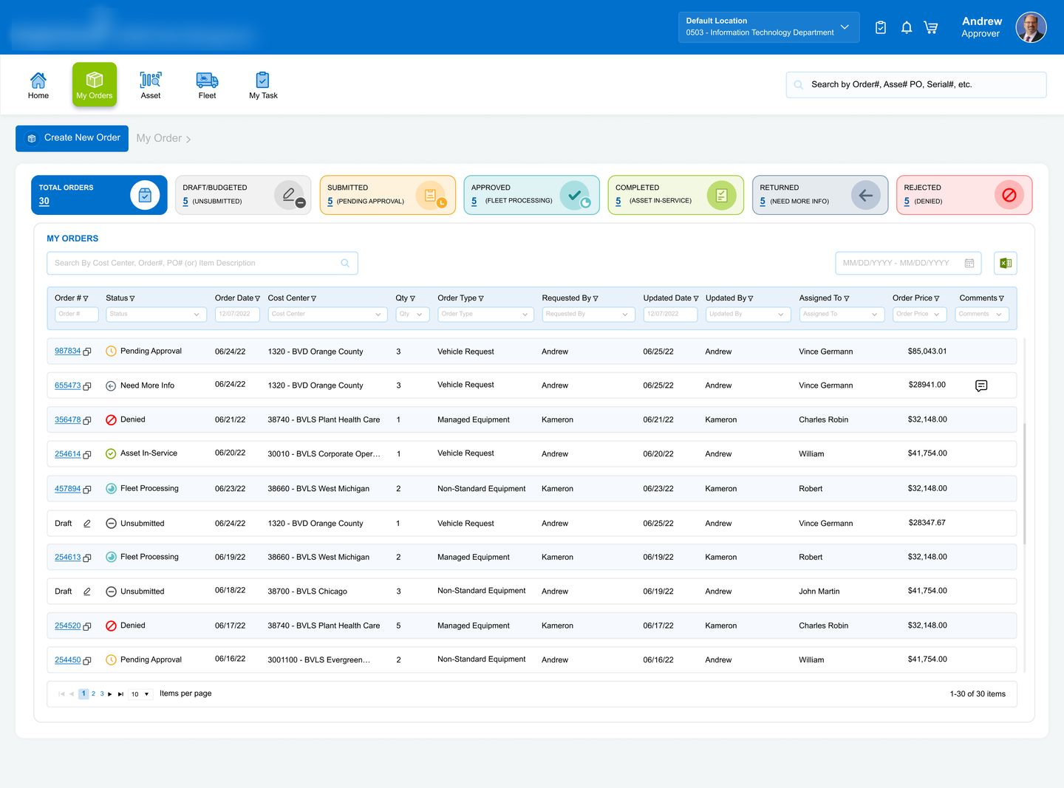The width and height of the screenshot is (1064, 788).
Task: Copy order number 987834 with the copy icon
Action: 87,352
